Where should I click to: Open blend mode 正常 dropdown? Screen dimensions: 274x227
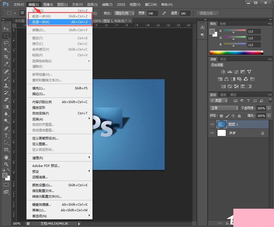tap(224, 108)
